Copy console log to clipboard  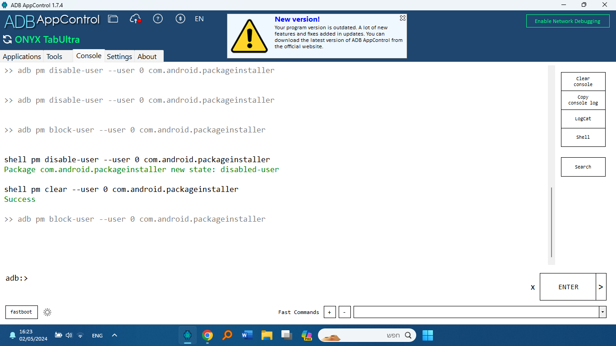tap(583, 100)
